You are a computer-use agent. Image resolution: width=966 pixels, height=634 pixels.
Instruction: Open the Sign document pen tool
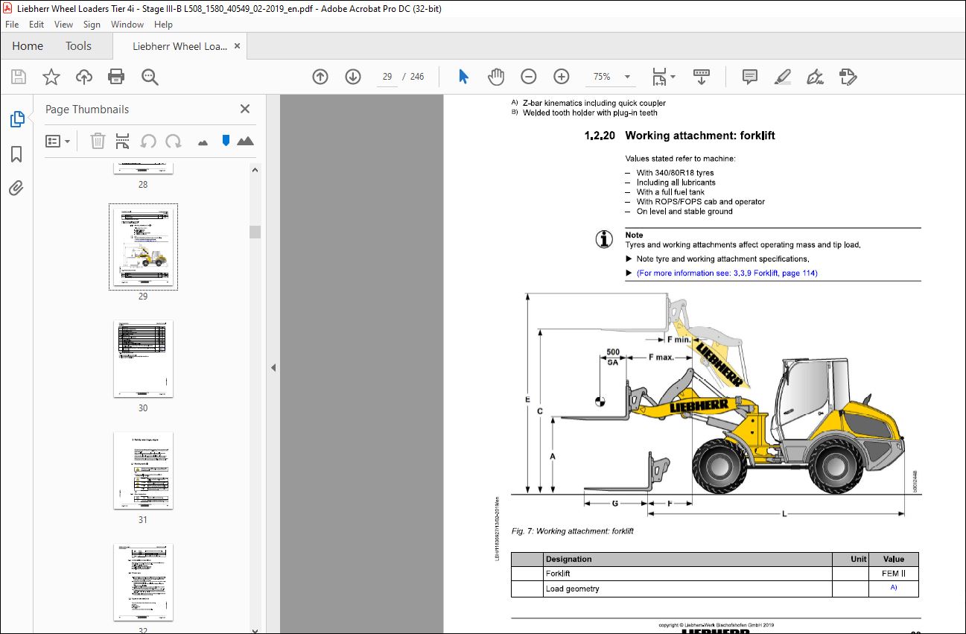[815, 77]
